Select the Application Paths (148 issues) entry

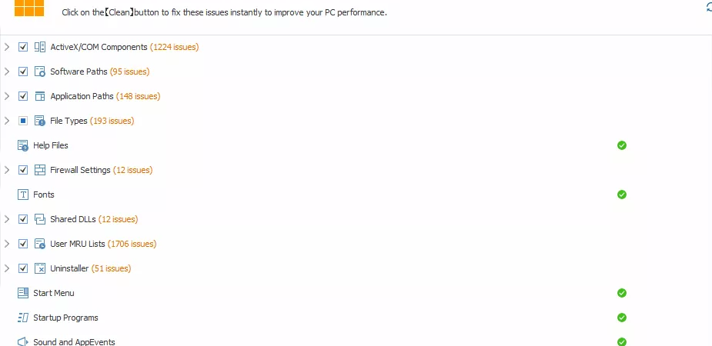[x=105, y=96]
